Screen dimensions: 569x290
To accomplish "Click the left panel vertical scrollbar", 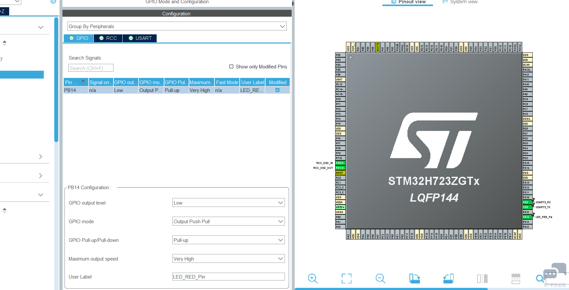I will [56, 80].
